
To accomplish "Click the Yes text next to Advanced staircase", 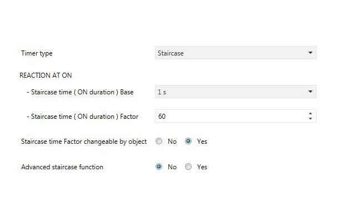I will click(x=202, y=167).
